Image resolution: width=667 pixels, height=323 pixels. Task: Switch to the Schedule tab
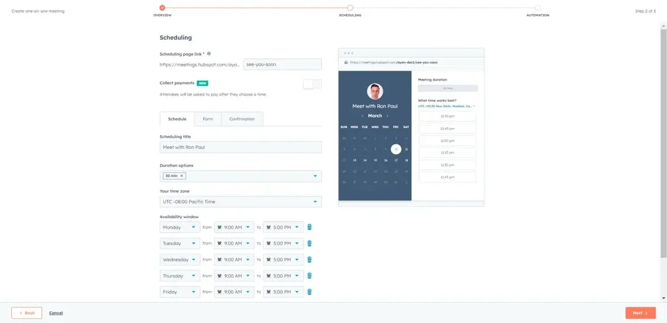click(177, 119)
